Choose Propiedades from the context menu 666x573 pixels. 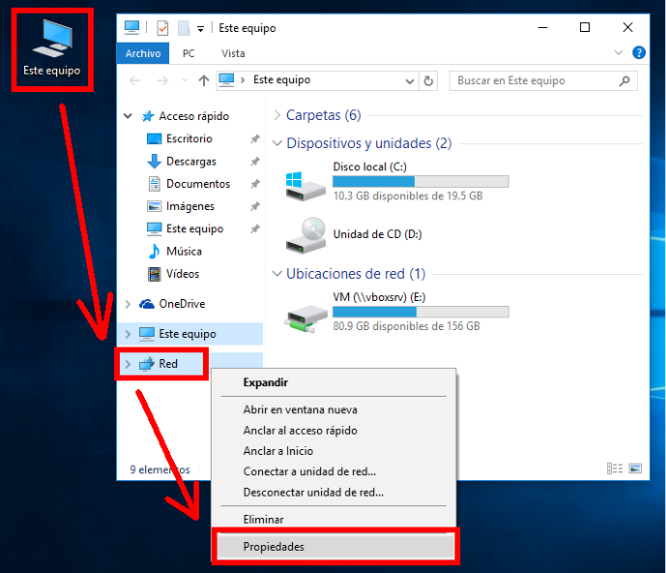coord(335,547)
